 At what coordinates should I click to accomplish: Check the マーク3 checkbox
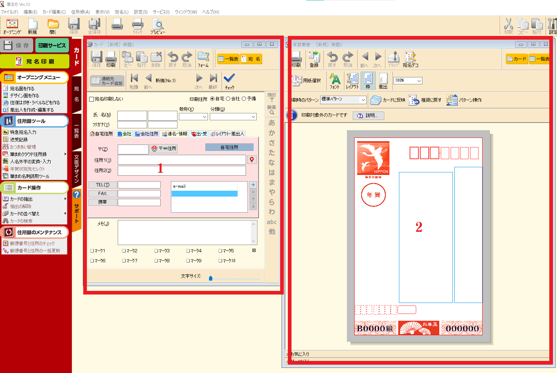156,251
